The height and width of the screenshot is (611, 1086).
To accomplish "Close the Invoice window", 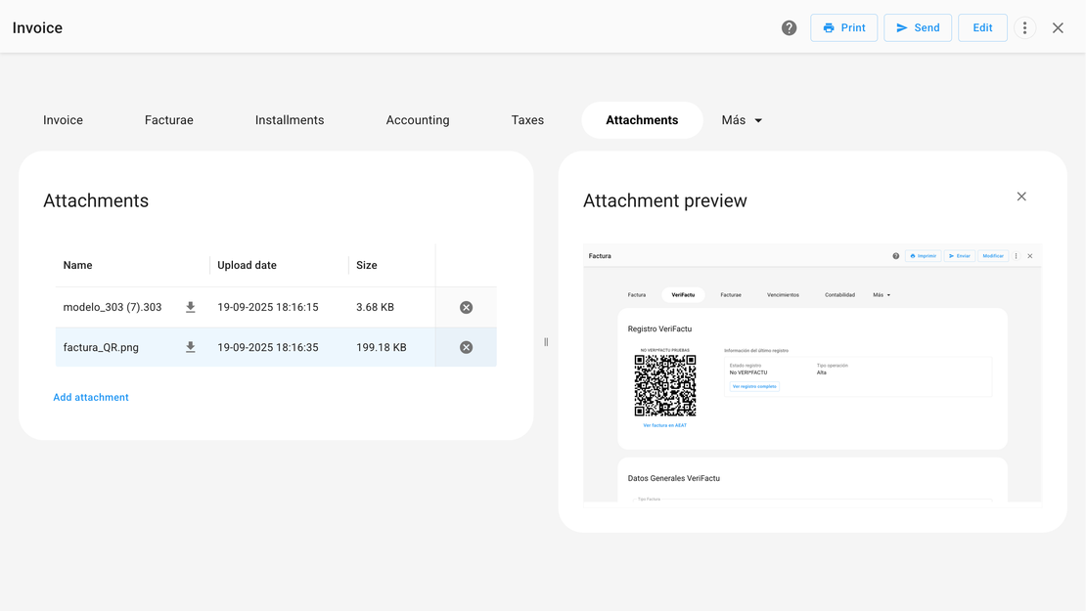I will [x=1058, y=28].
